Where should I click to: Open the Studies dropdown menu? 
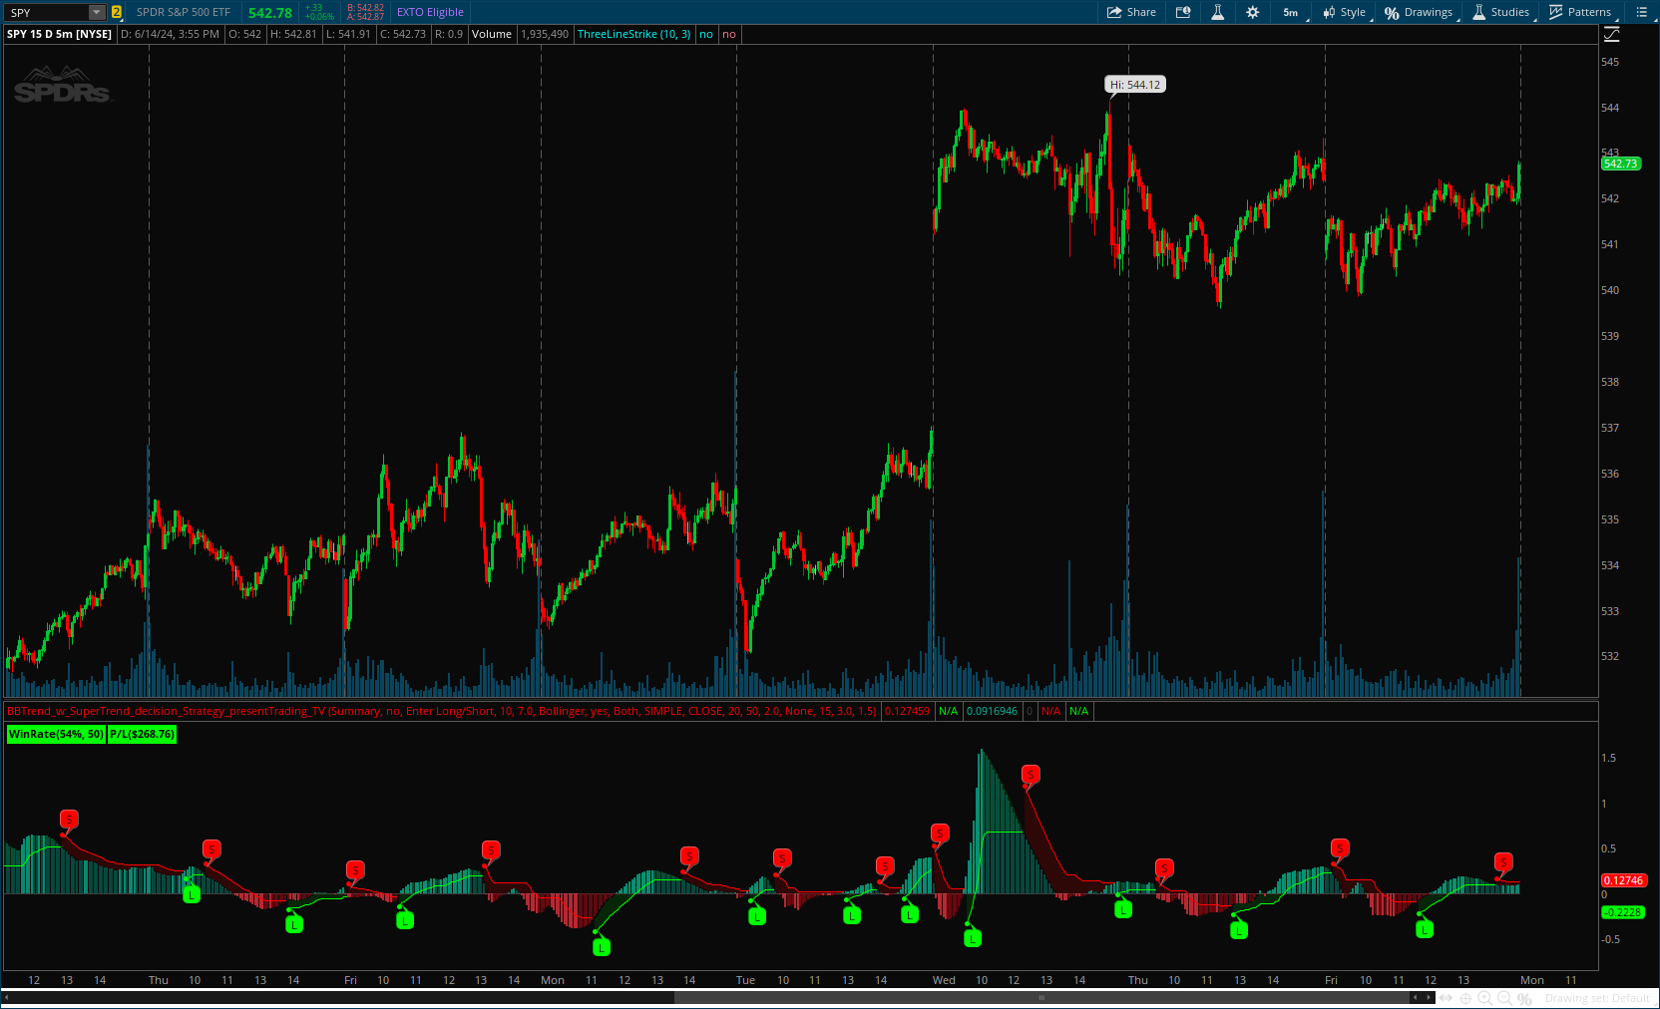point(1502,12)
